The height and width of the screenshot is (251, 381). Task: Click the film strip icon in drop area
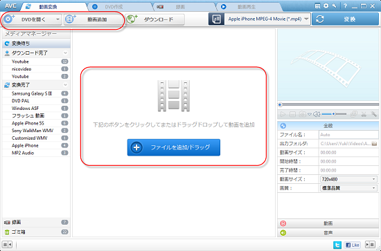[173, 96]
